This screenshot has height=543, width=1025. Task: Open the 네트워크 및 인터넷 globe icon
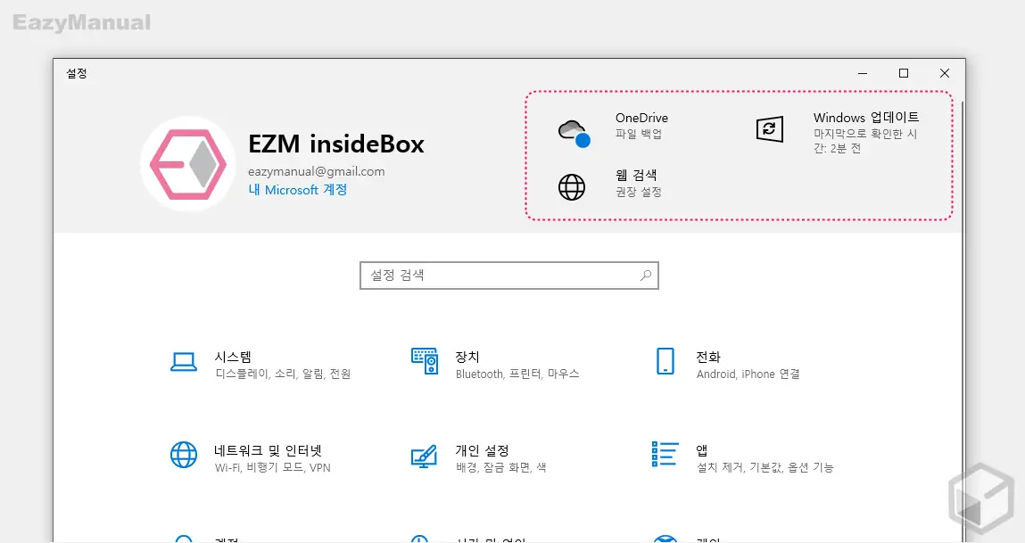[x=184, y=455]
